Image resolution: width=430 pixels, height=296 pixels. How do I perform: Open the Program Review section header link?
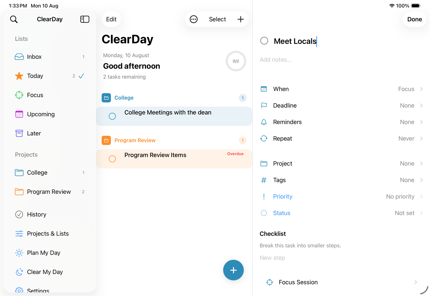pos(135,140)
